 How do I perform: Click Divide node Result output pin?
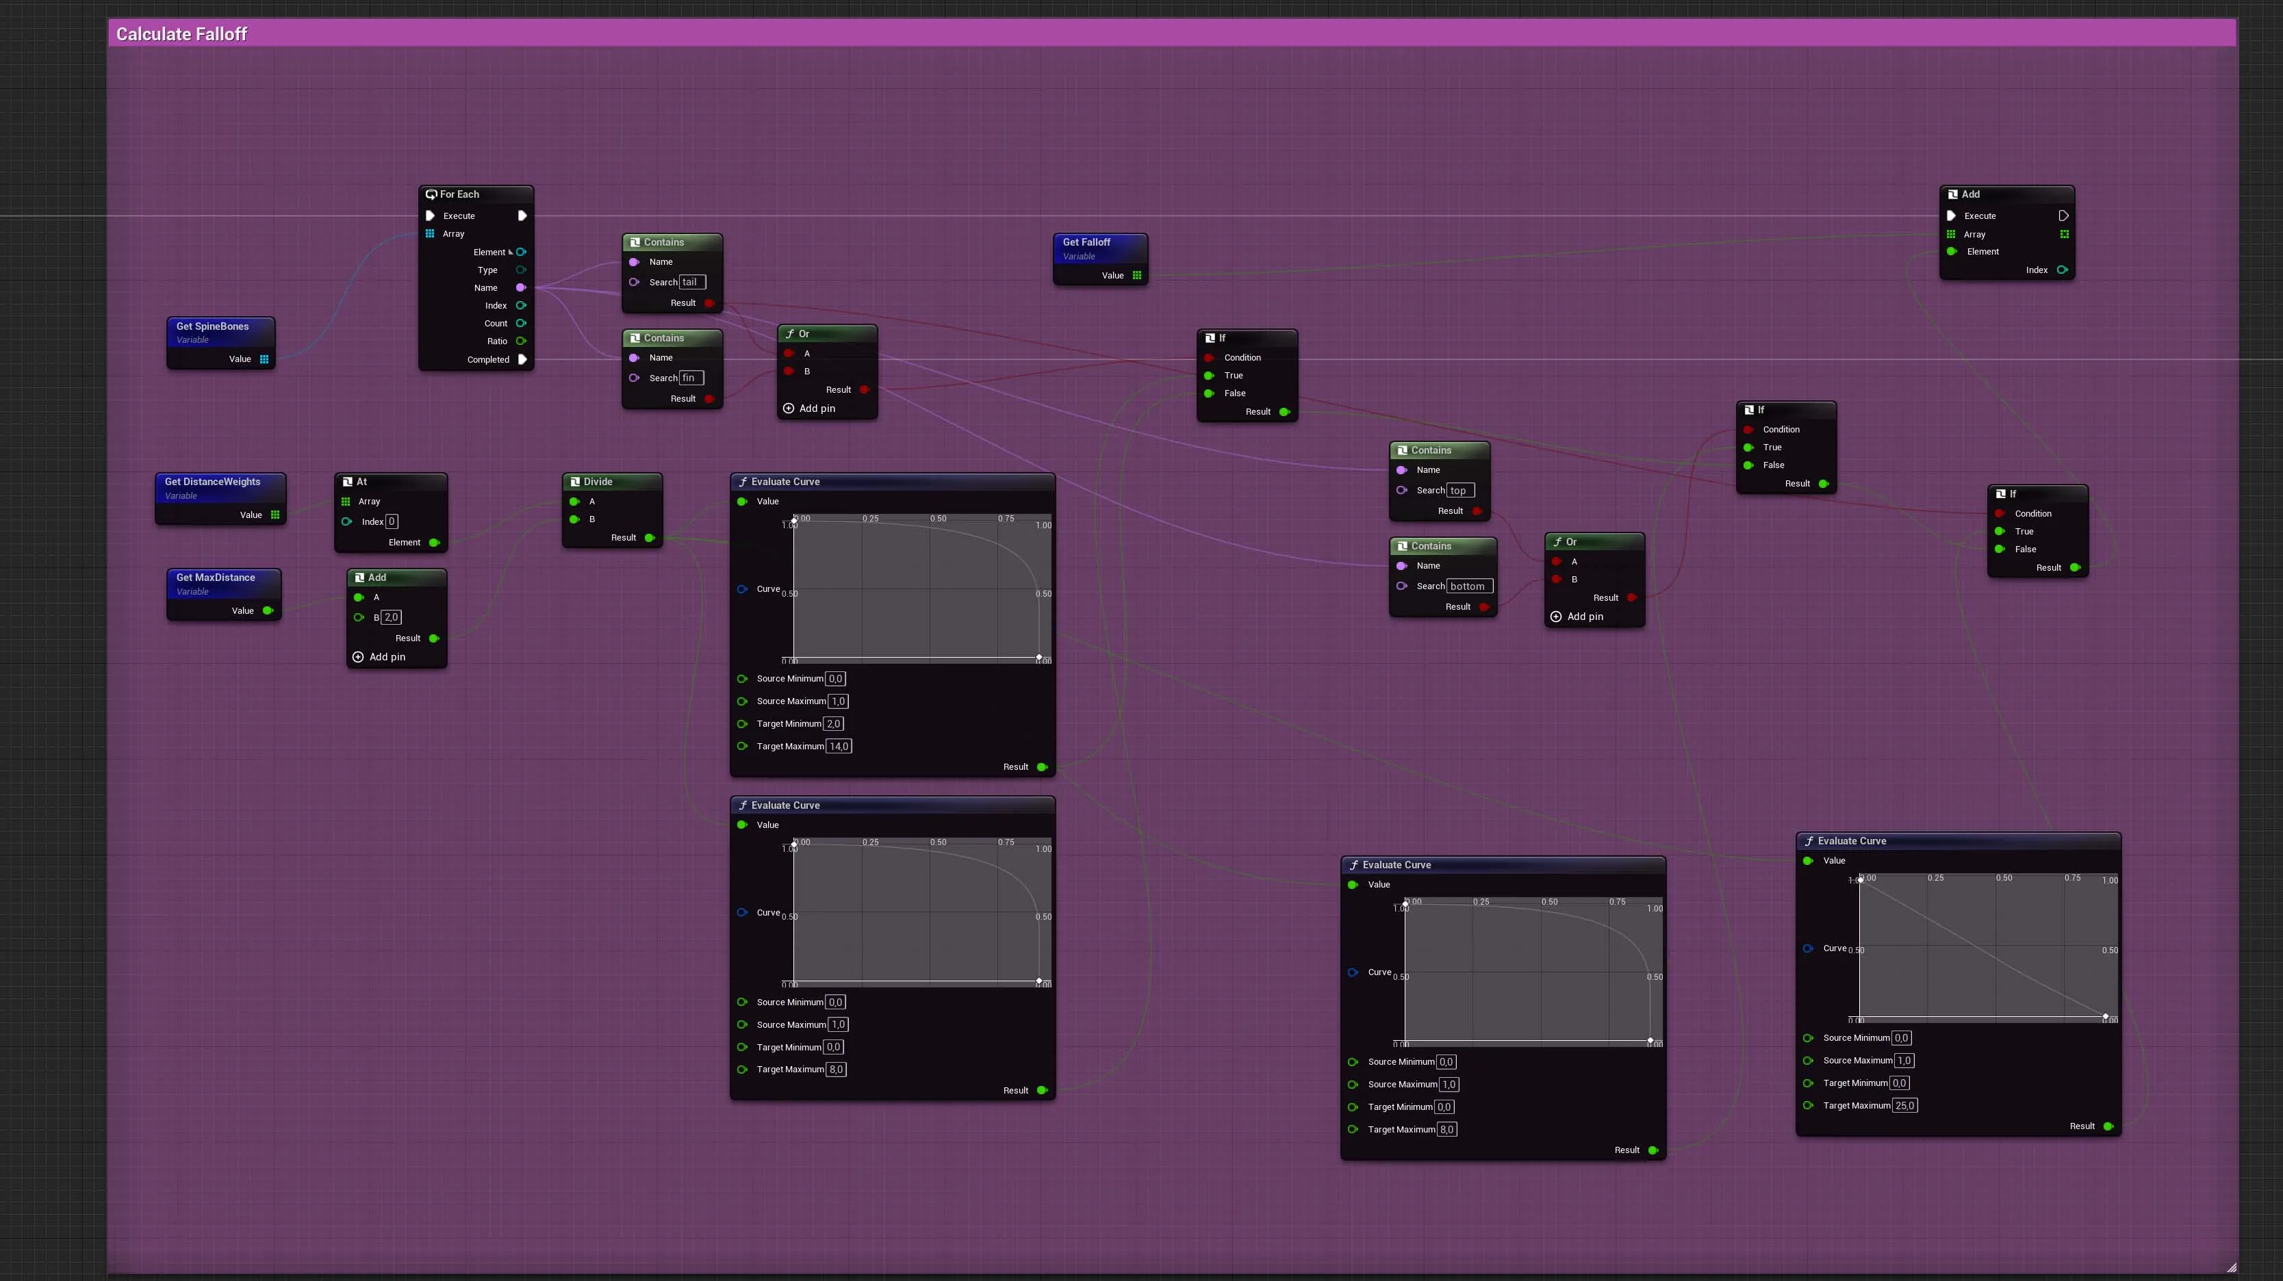tap(650, 538)
